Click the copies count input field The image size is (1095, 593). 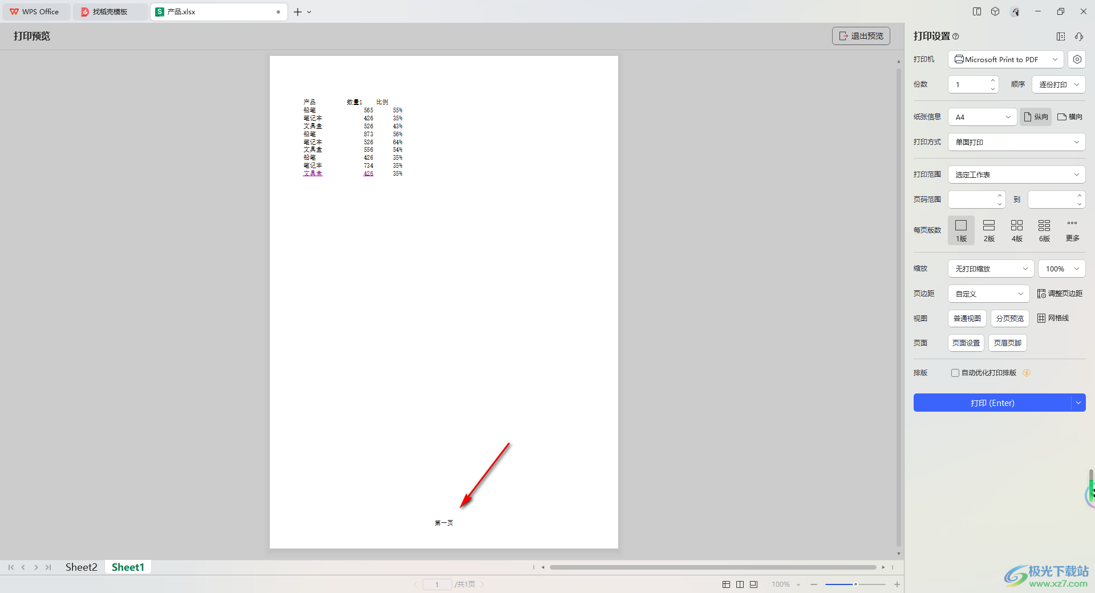click(x=968, y=84)
